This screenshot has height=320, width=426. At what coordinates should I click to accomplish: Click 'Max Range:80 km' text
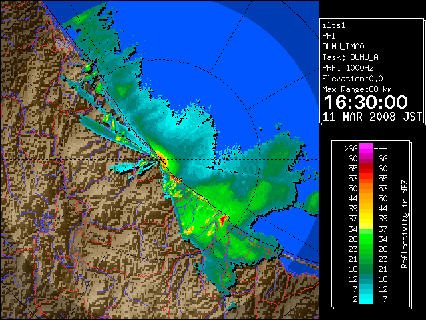point(357,89)
